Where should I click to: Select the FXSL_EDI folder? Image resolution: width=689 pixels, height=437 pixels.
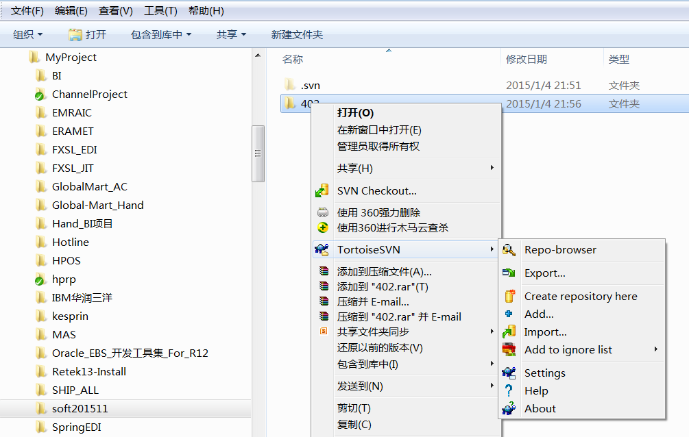pyautogui.click(x=75, y=150)
